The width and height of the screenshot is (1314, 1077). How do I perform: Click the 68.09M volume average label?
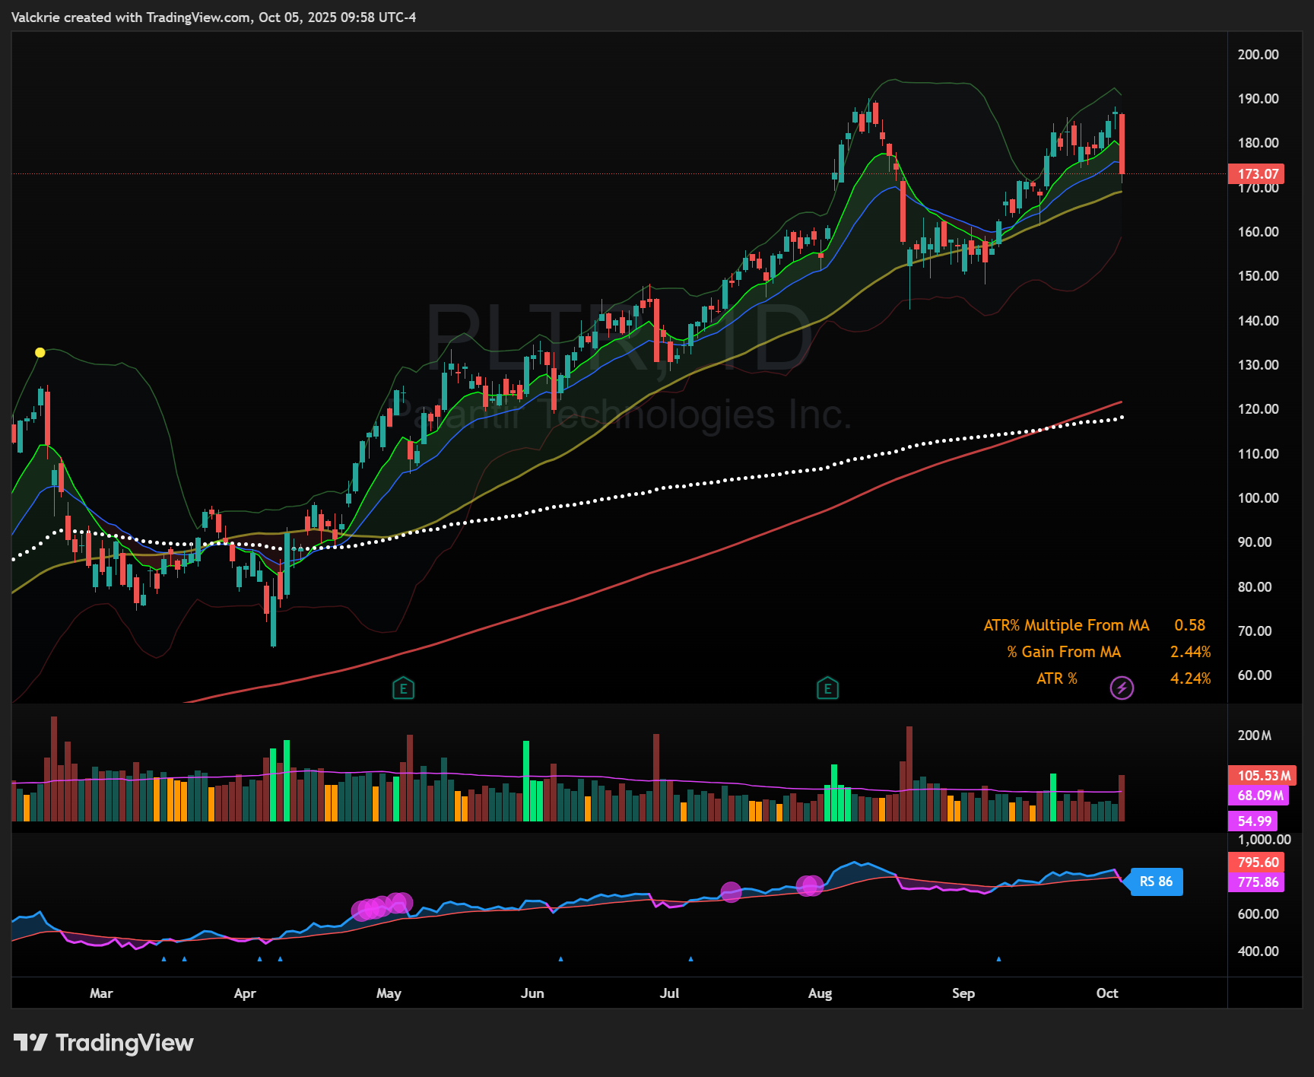1258,796
